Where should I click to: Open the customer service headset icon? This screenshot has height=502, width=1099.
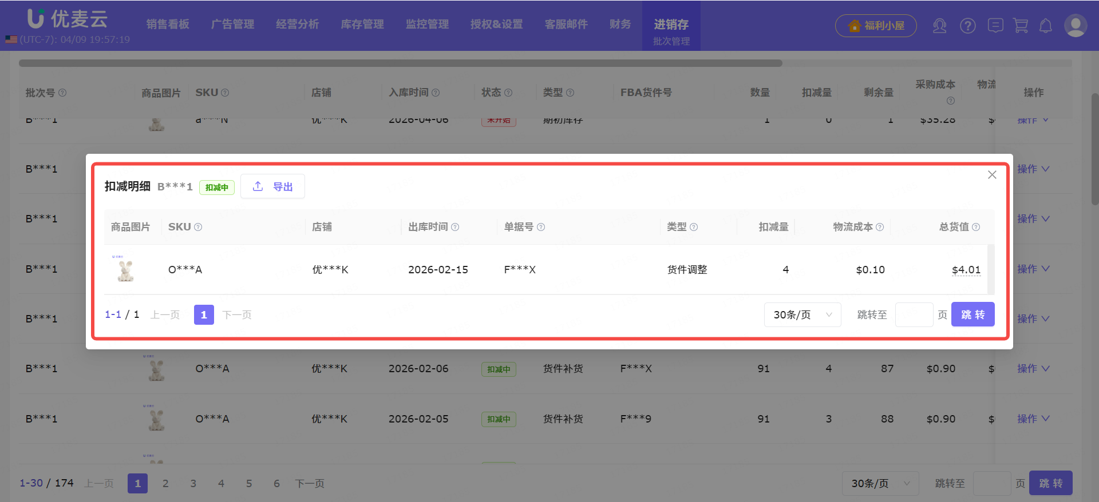tap(939, 26)
